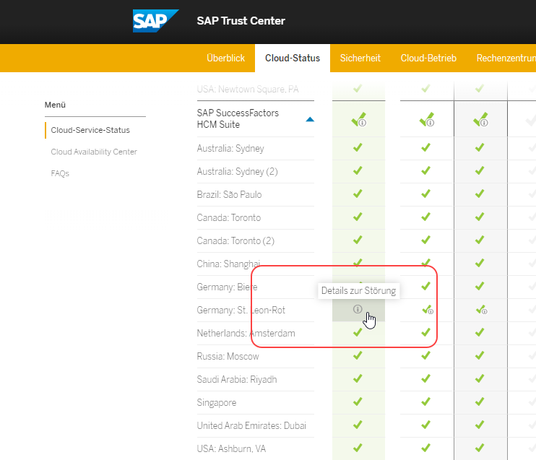Select the China: Shanghai row label

(228, 264)
